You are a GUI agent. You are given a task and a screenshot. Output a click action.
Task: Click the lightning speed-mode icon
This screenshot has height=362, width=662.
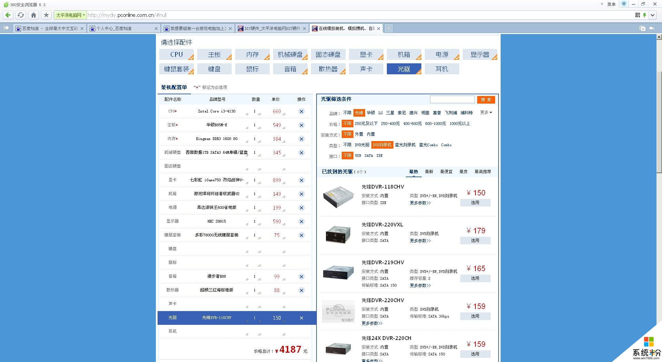pyautogui.click(x=644, y=15)
